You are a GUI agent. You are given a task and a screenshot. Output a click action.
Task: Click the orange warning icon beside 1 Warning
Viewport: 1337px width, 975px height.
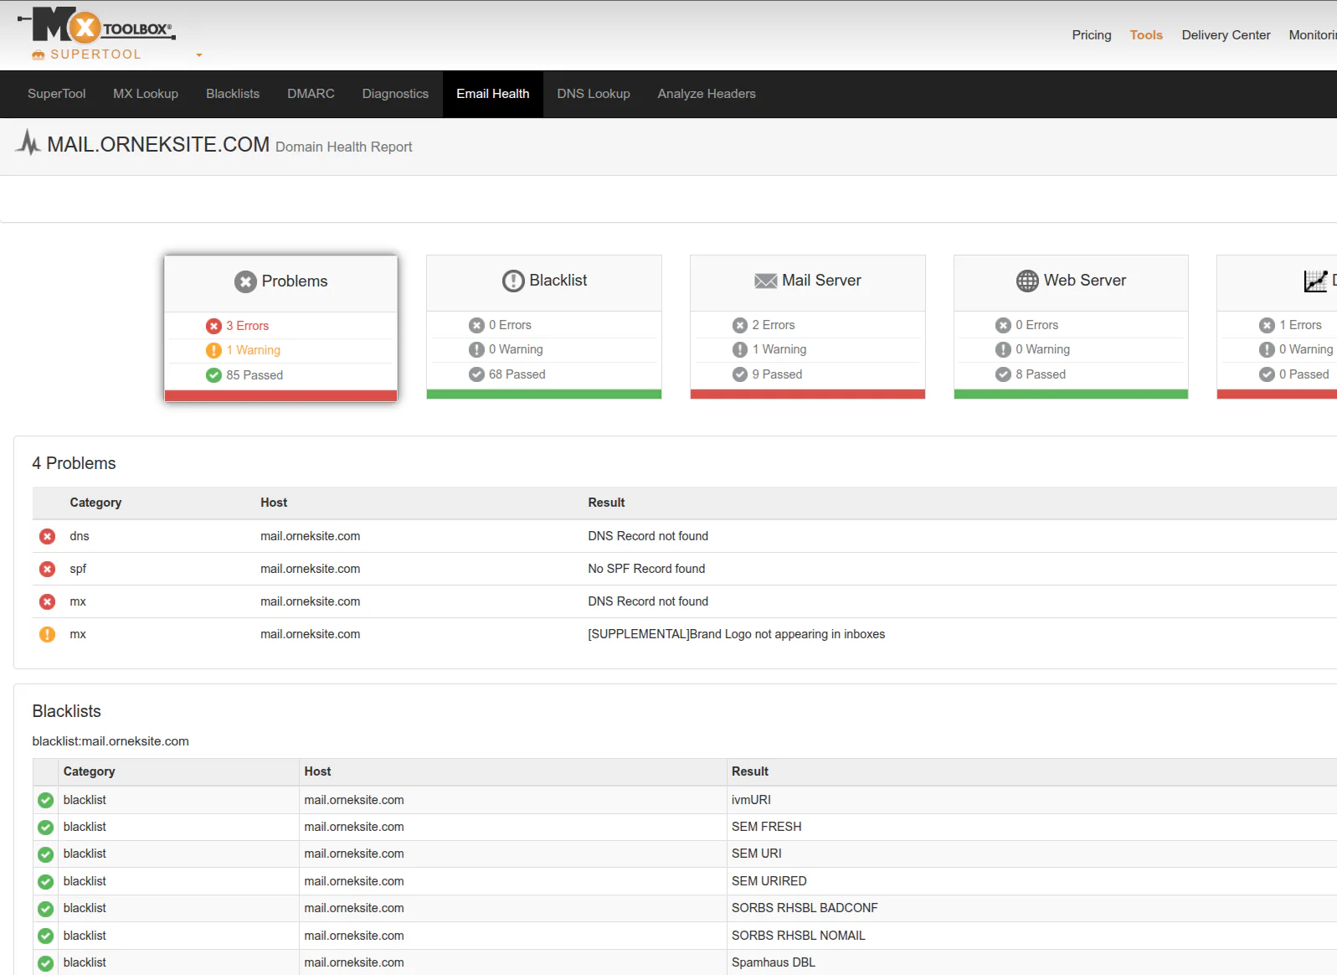[214, 350]
